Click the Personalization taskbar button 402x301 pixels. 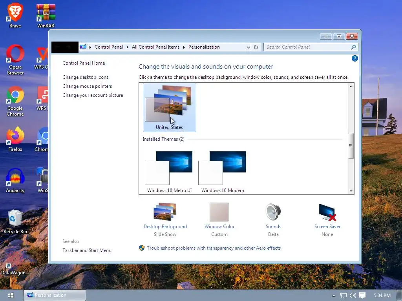[x=55, y=295]
